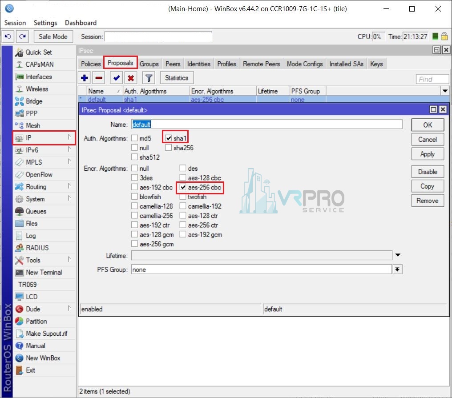Expand the Lifetime field arrow
Screen dimensions: 452x398
click(398, 255)
